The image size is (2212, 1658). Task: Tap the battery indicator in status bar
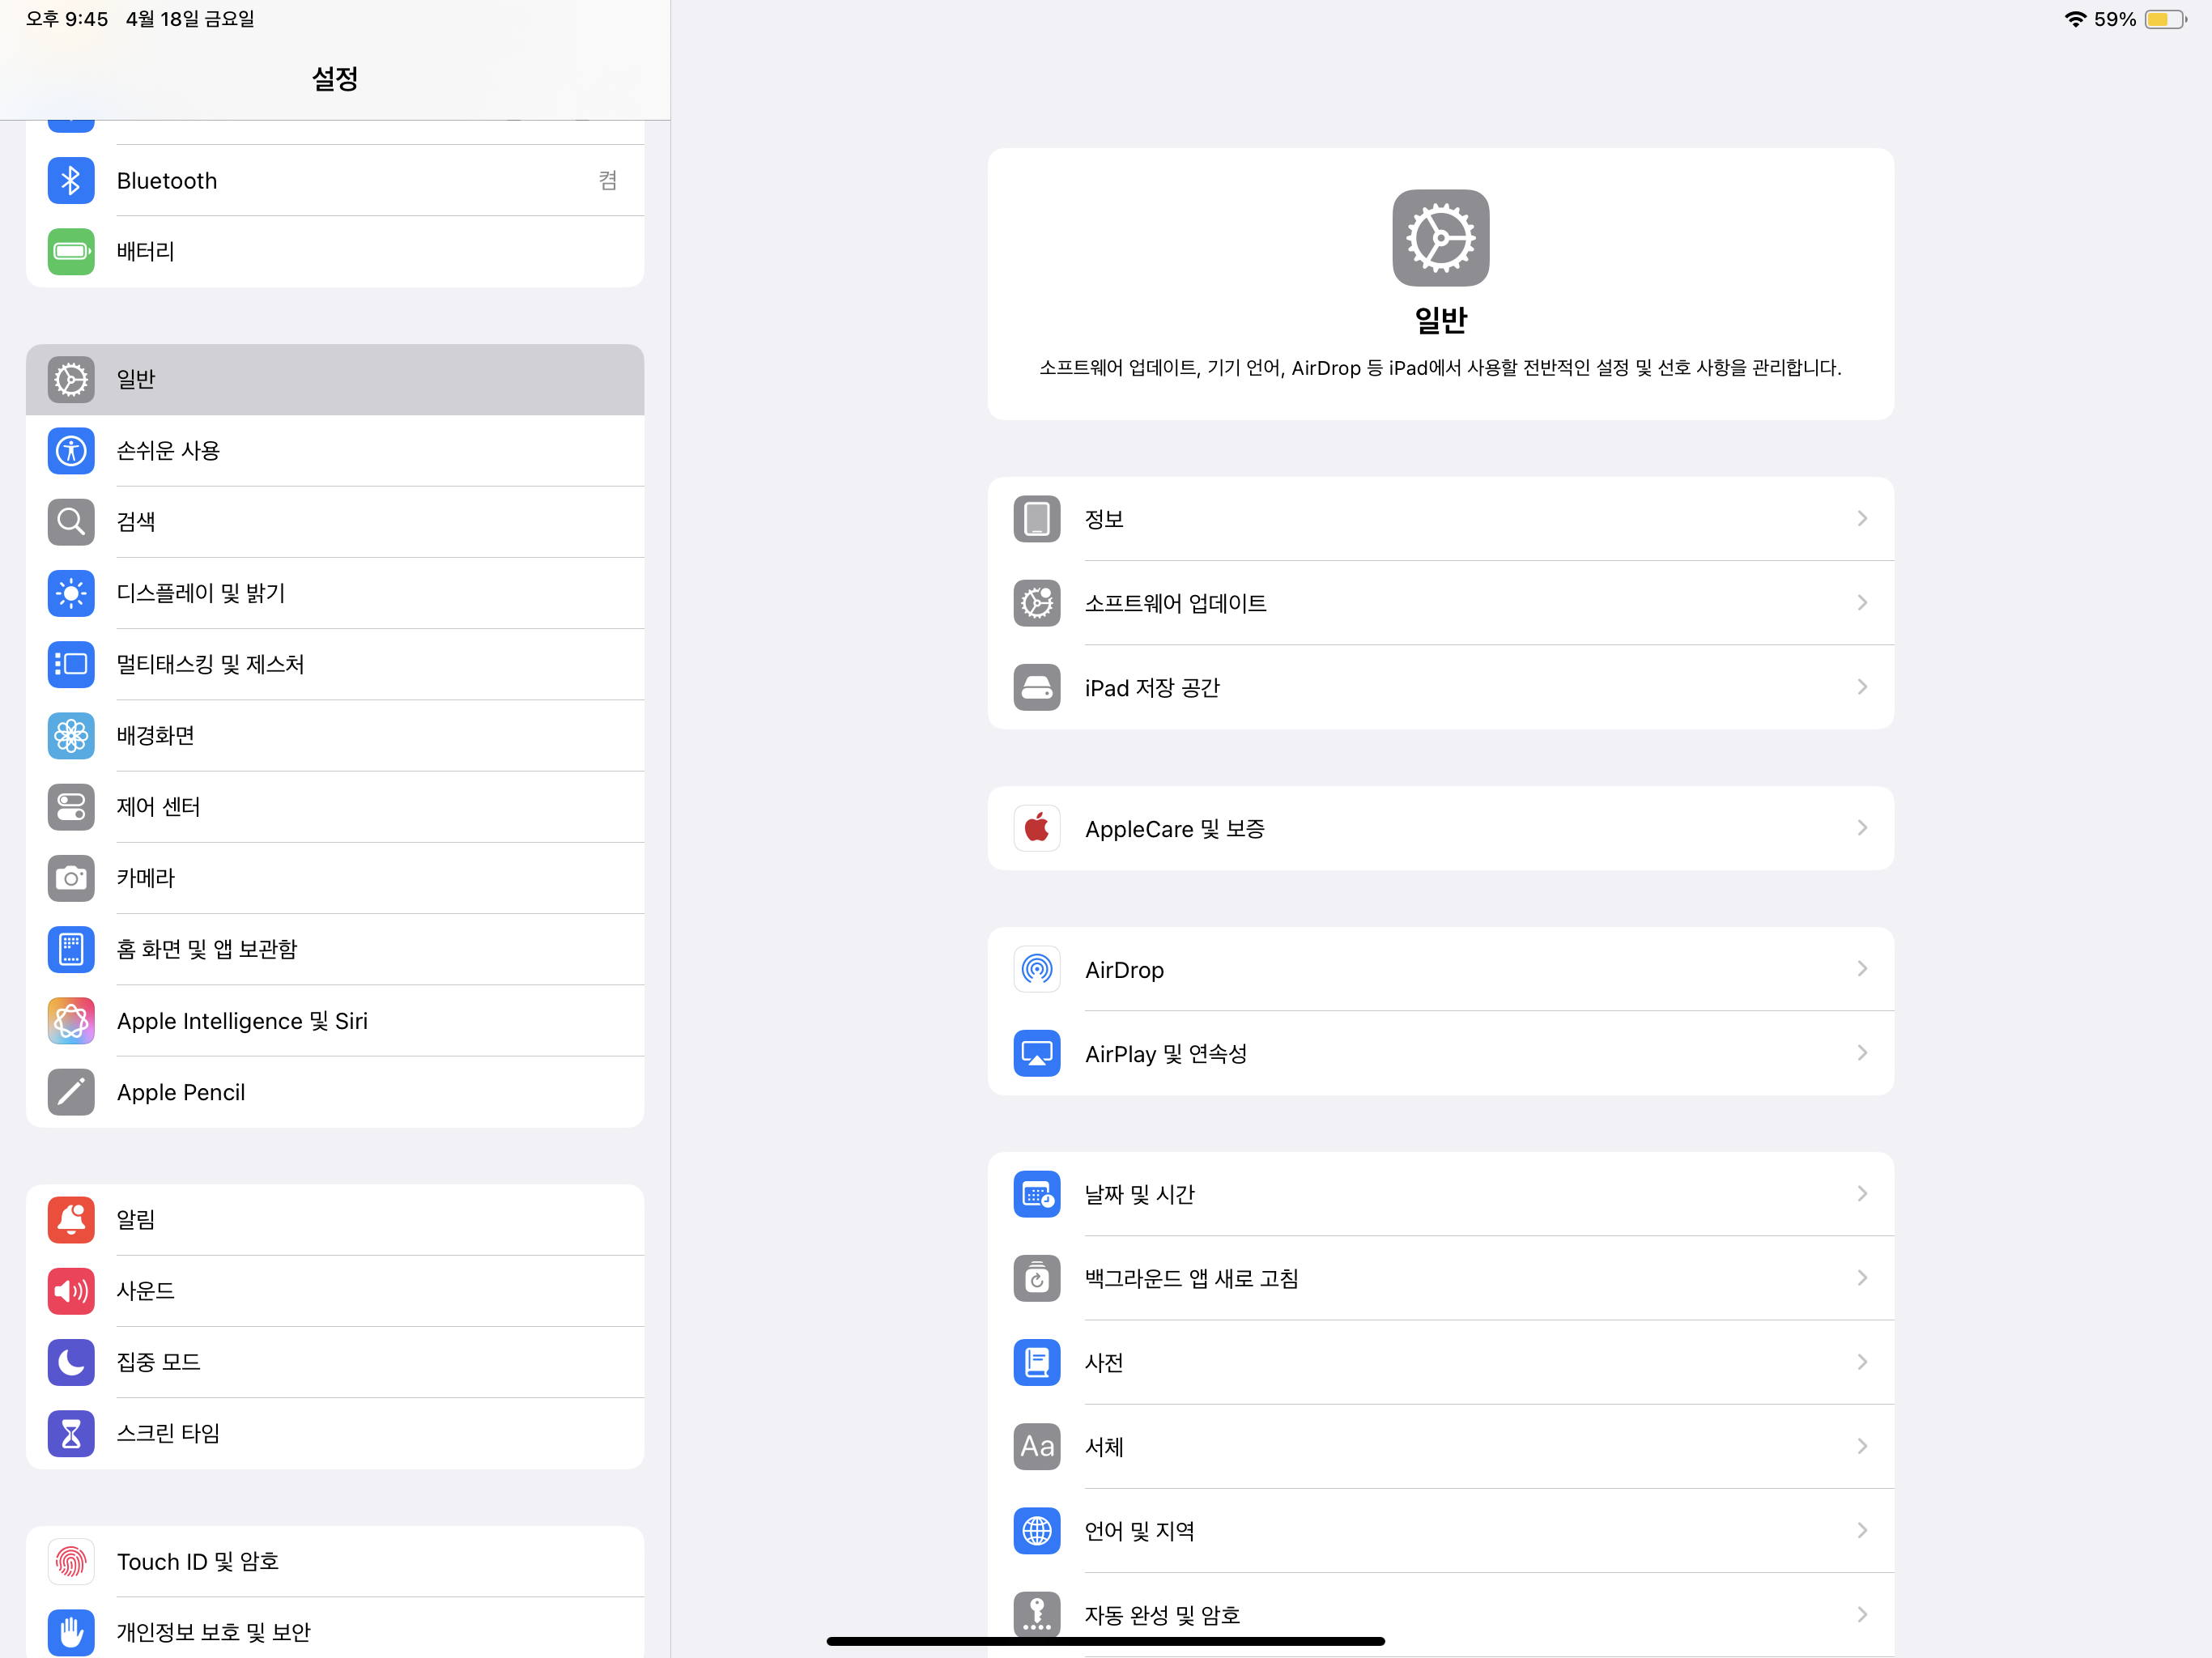click(2165, 19)
